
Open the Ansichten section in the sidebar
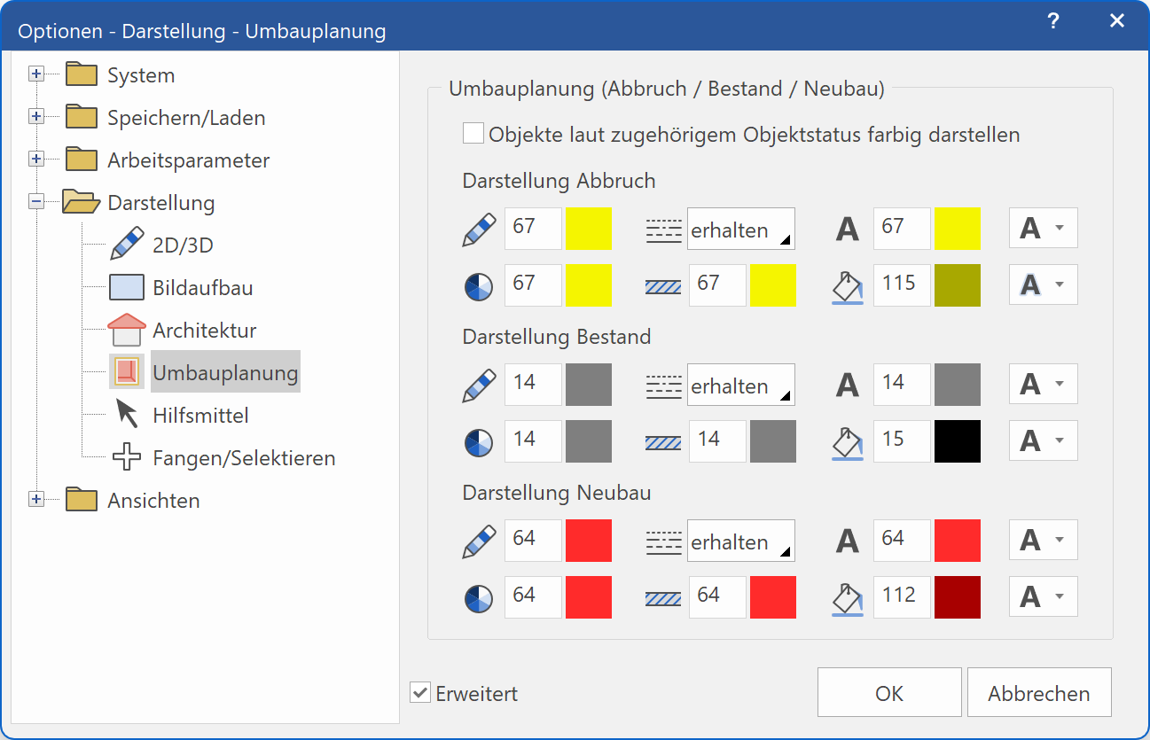(x=36, y=498)
